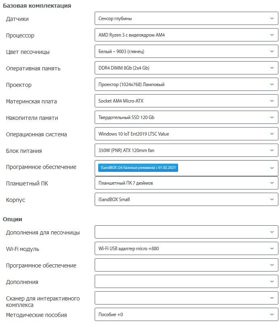The image size is (280, 323).
Task: Click chevron for Сканер для интерактивного комплекса
Action: (272, 298)
